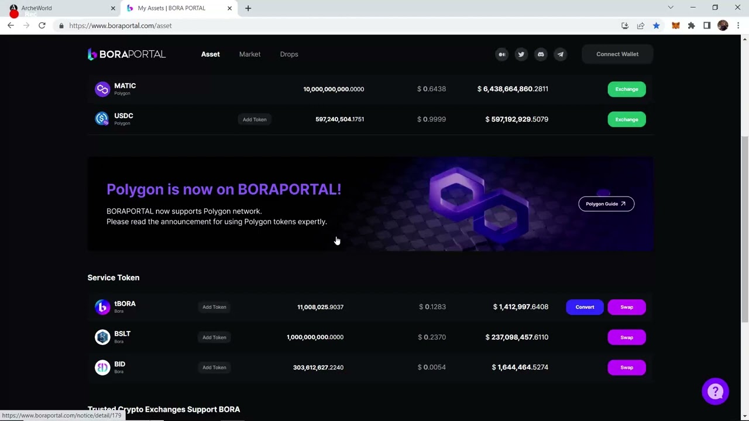Click Add Token for BID

coord(214,367)
